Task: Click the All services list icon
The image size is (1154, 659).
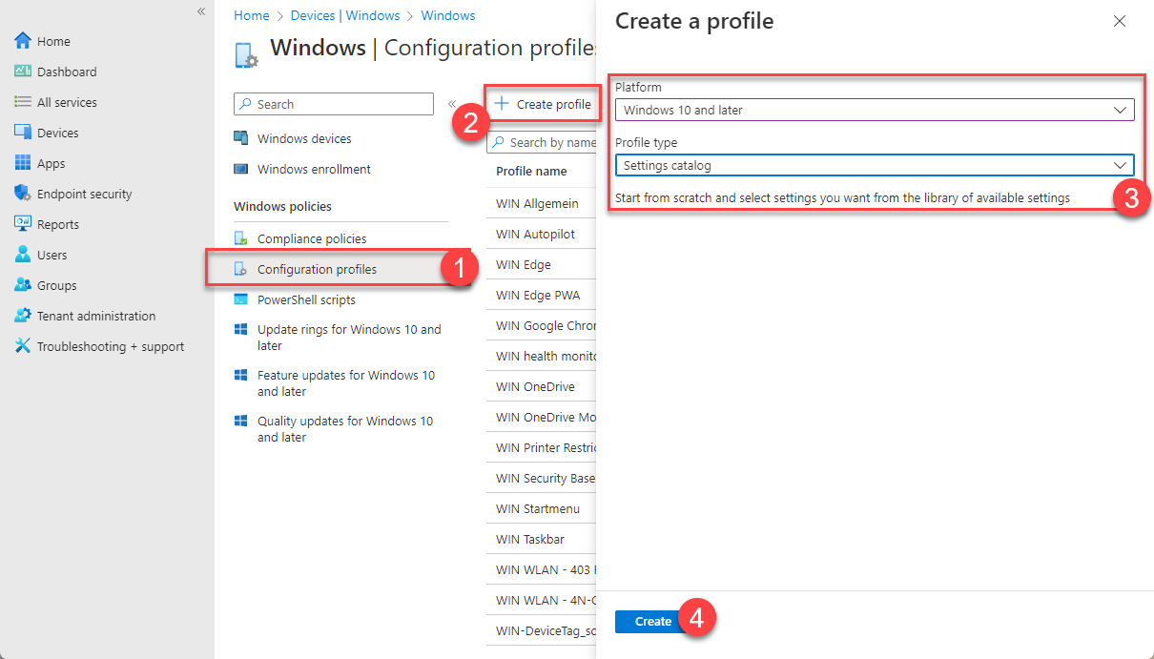Action: [23, 102]
